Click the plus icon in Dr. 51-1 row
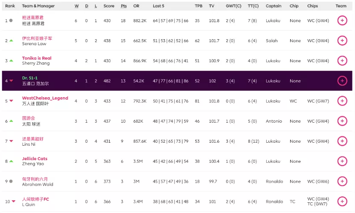This screenshot has height=213, width=355. (342, 81)
